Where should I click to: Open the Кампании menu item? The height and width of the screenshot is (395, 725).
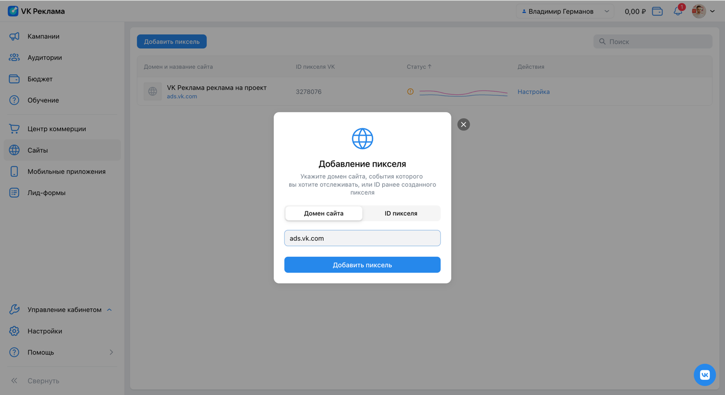tap(44, 36)
